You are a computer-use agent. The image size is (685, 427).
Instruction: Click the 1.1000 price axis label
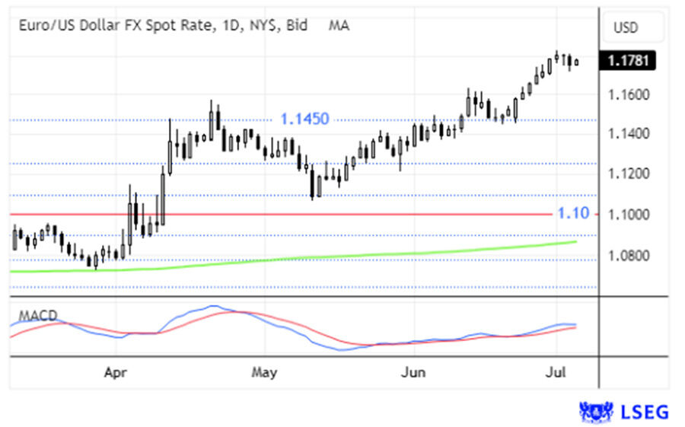[x=629, y=215]
